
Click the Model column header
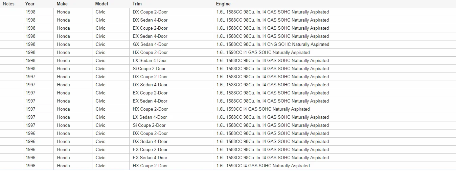[101, 4]
